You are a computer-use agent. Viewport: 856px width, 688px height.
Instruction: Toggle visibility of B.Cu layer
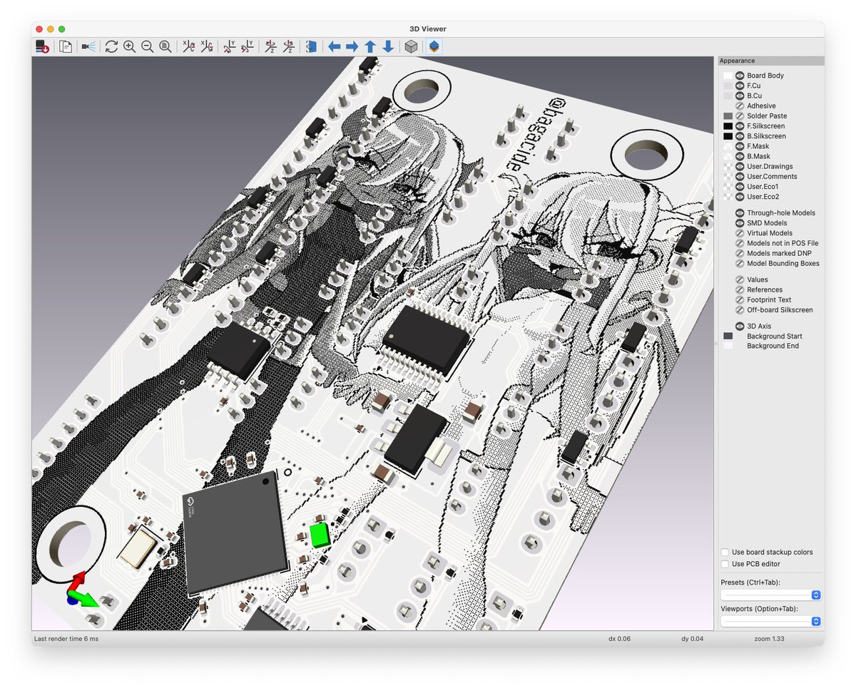click(x=740, y=96)
